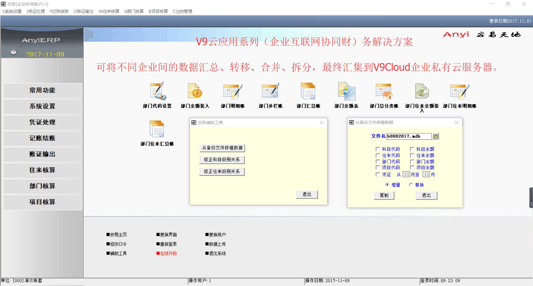
Task: Open the 部门多栏账 icon
Action: 271,91
